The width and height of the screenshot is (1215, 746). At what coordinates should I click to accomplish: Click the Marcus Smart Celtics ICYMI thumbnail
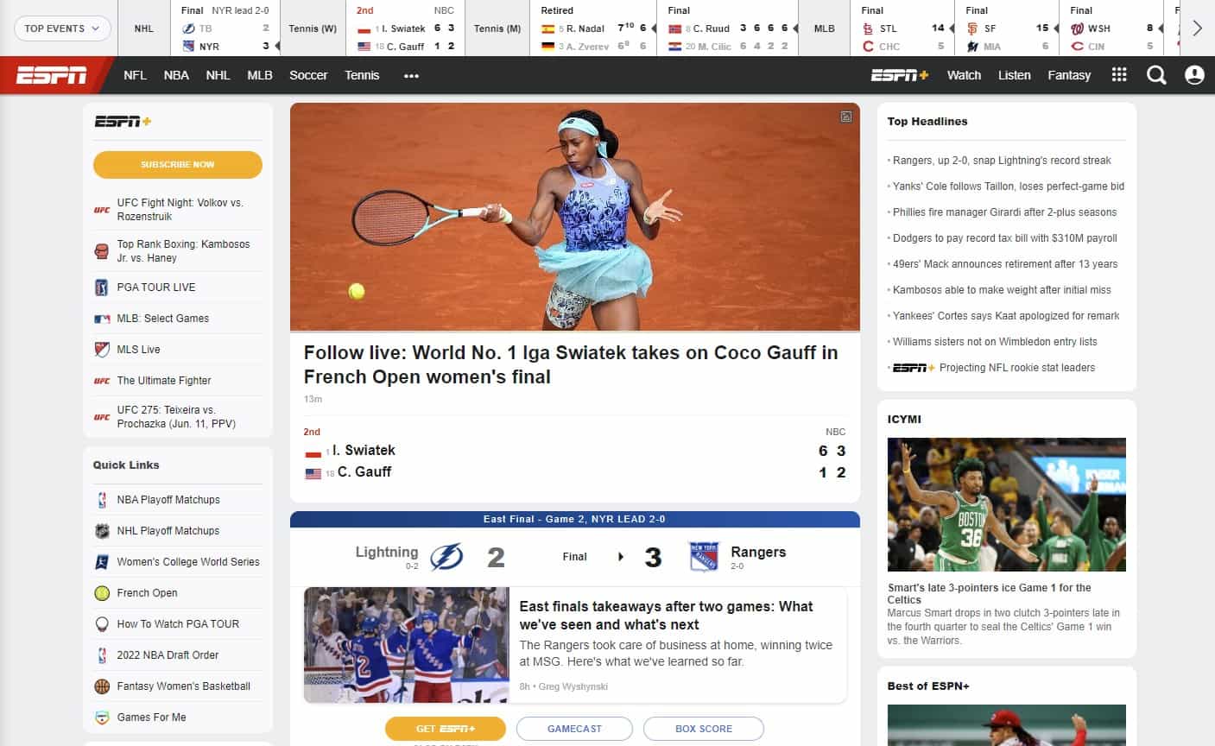1007,504
